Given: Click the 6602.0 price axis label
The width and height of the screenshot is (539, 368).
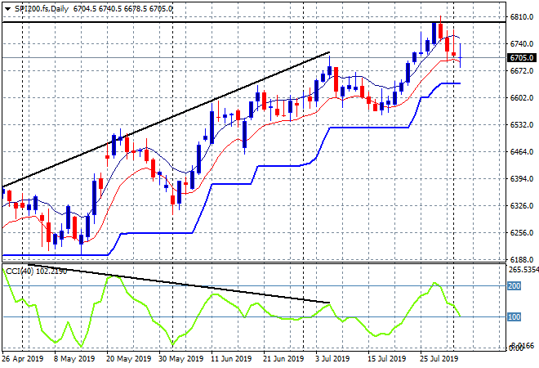Looking at the screenshot, I should click(x=522, y=98).
